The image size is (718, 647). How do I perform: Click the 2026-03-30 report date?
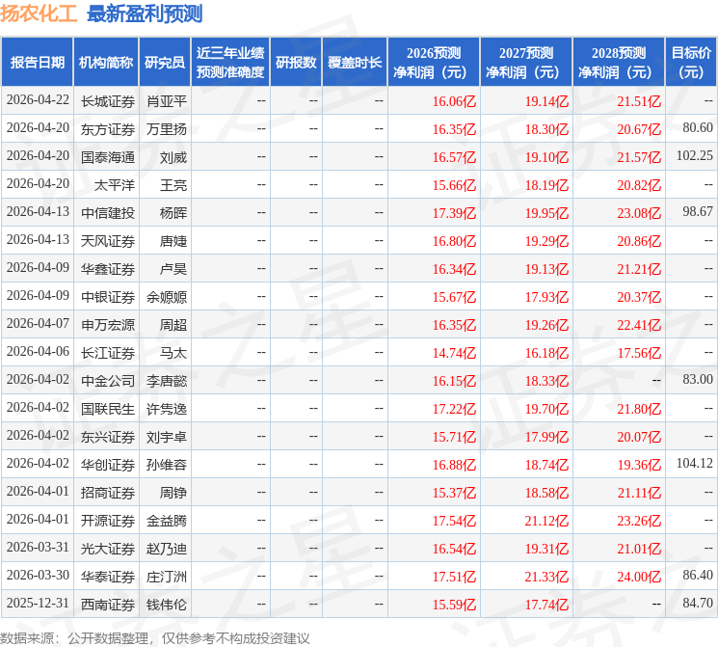coord(38,575)
